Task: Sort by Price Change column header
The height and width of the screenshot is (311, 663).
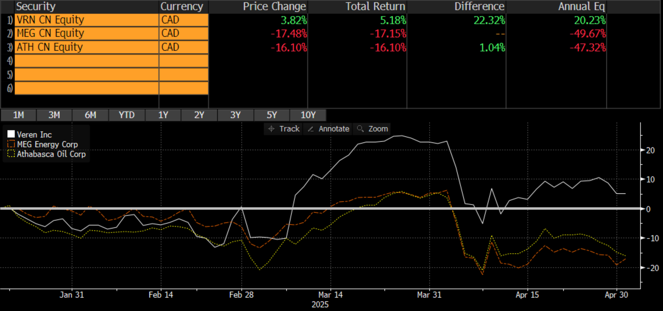Action: pos(274,6)
